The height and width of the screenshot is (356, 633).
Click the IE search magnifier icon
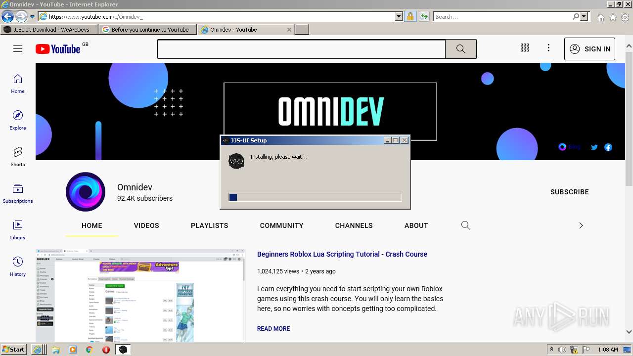point(576,16)
